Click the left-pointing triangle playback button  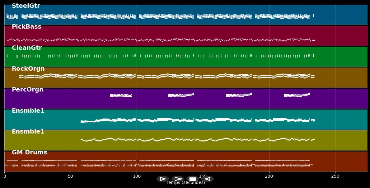pos(208,179)
